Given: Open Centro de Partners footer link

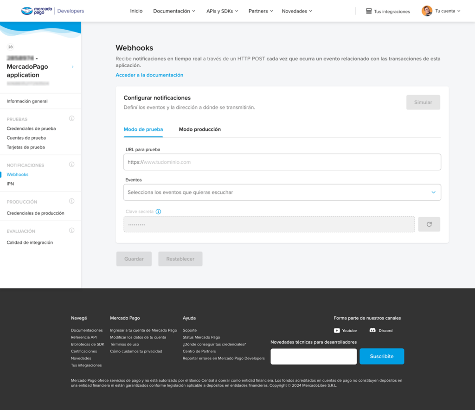Looking at the screenshot, I should [x=199, y=351].
